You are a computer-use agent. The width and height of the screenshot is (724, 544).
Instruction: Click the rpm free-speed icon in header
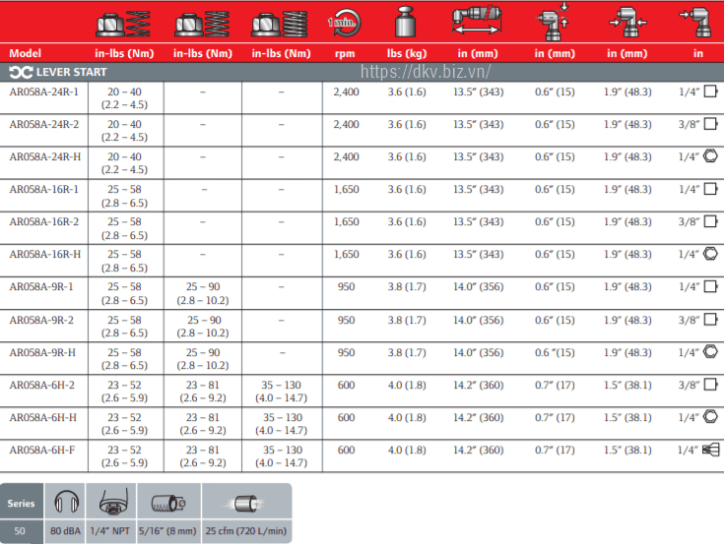(346, 23)
